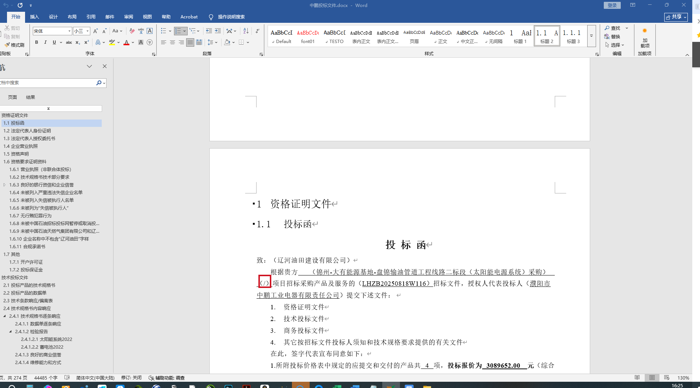The width and height of the screenshot is (700, 388).
Task: Center-align the paragraph
Action: point(172,43)
